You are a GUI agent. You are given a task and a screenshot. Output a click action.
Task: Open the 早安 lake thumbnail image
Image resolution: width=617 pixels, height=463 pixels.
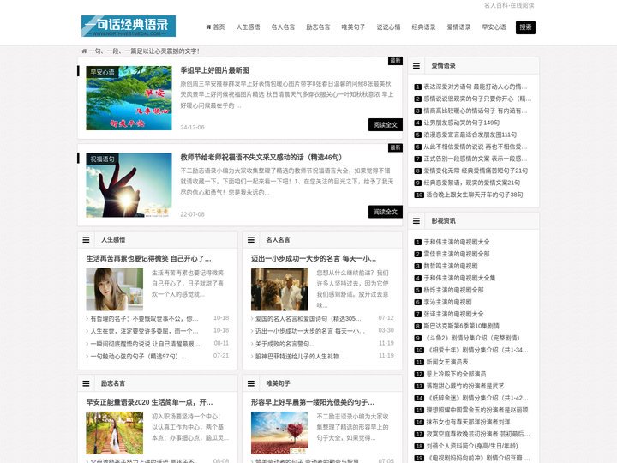click(x=129, y=98)
